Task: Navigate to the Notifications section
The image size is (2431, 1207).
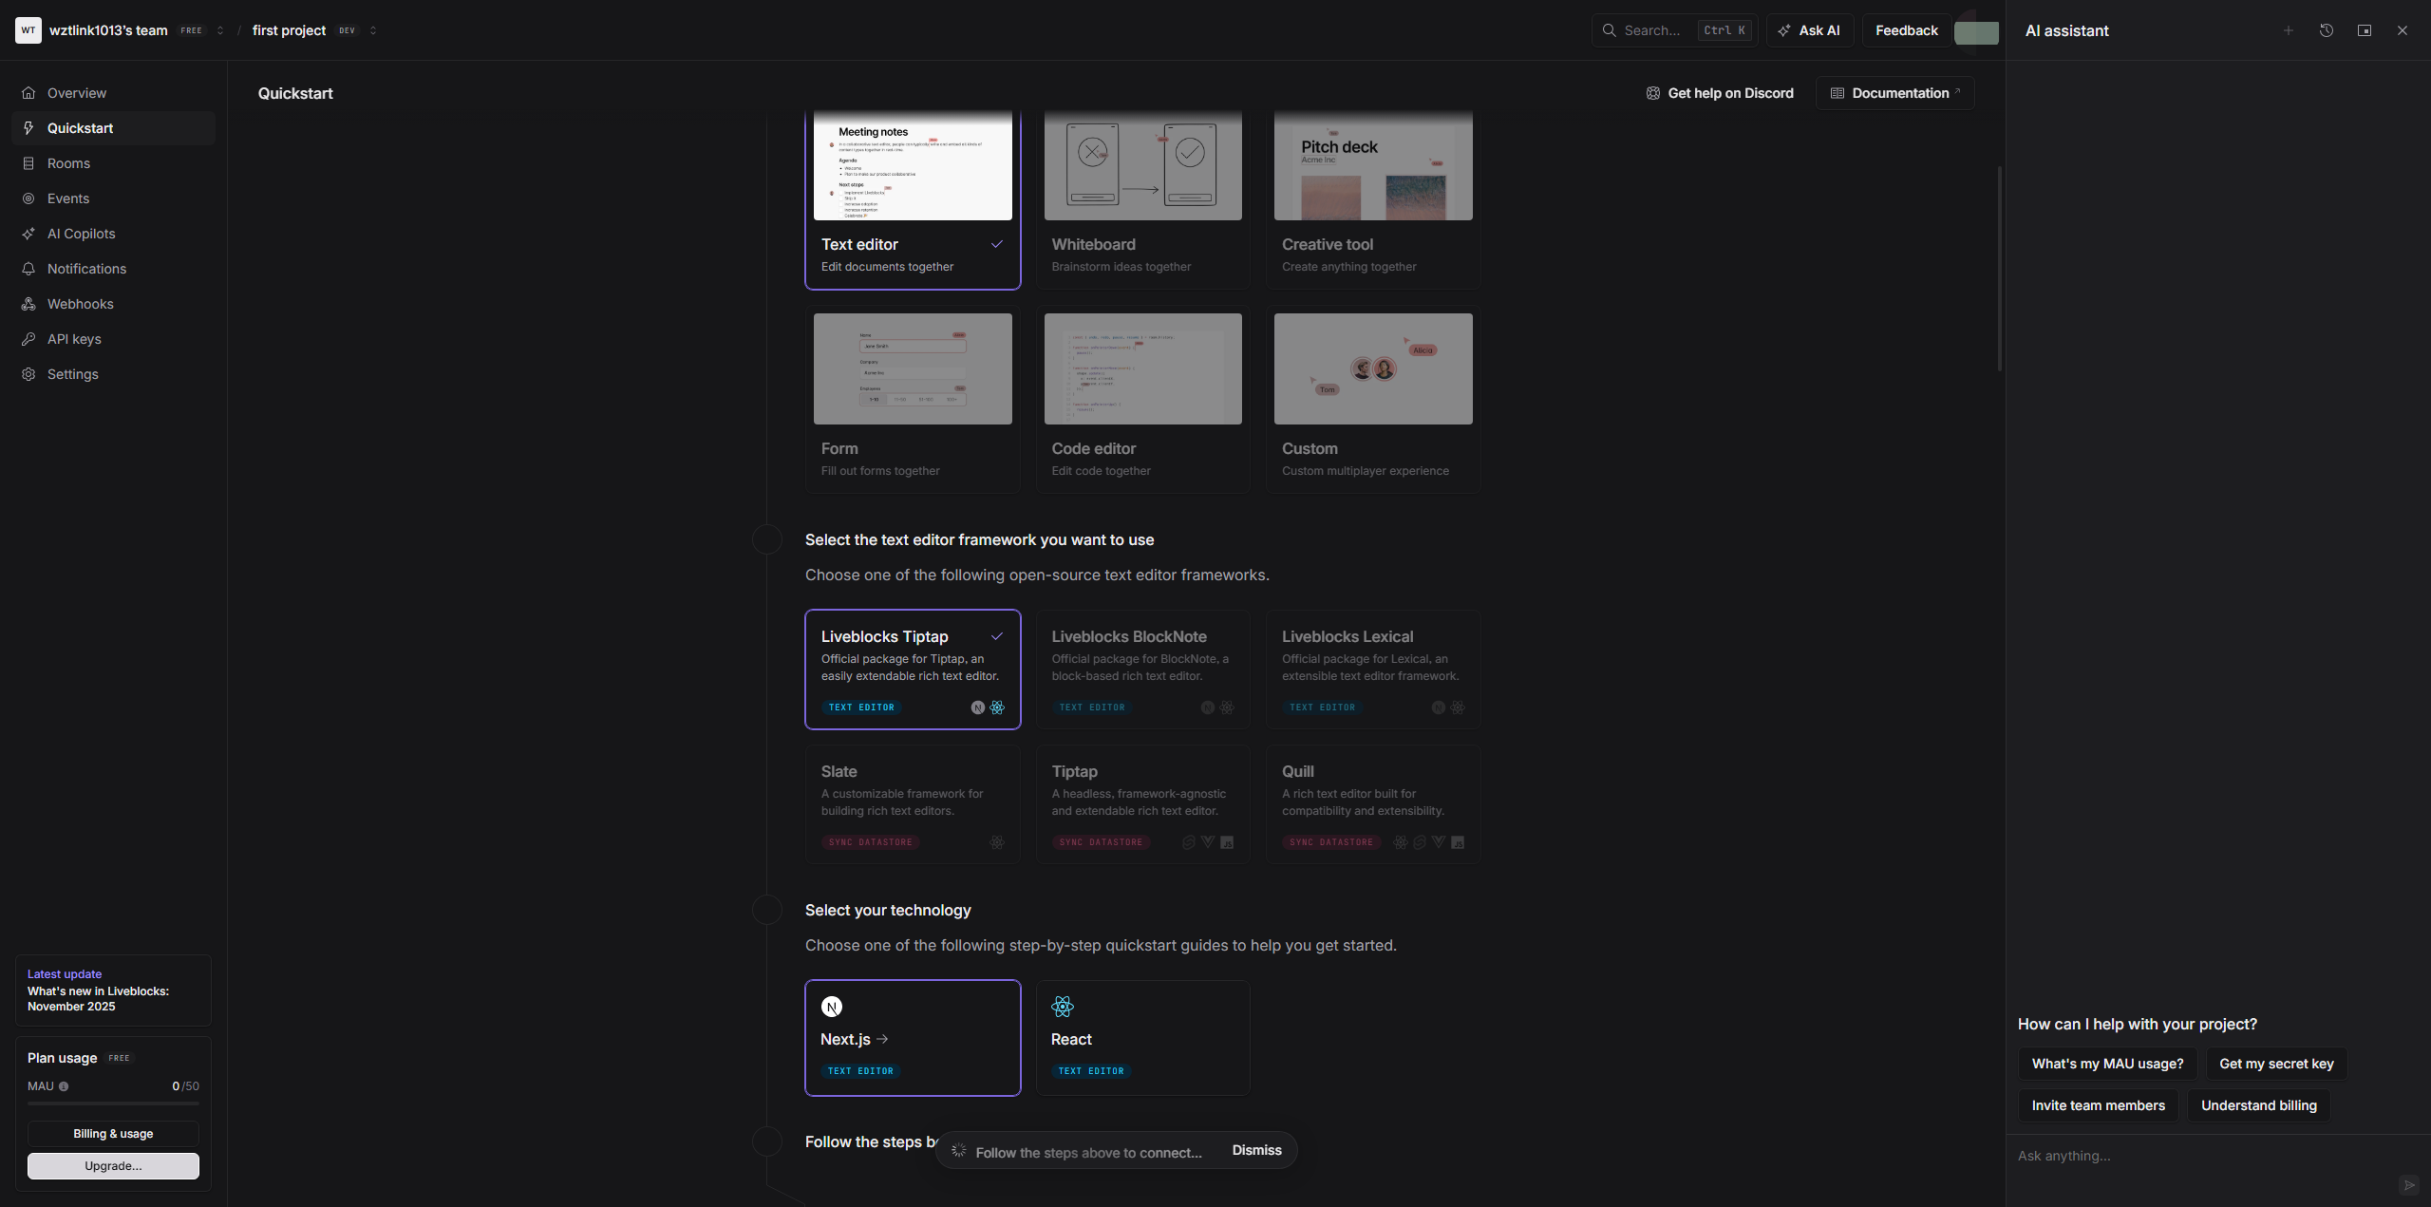Action: click(86, 269)
